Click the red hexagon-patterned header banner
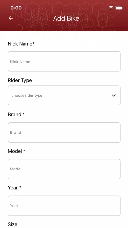Screen dimensions: 128x228 [64, 15]
